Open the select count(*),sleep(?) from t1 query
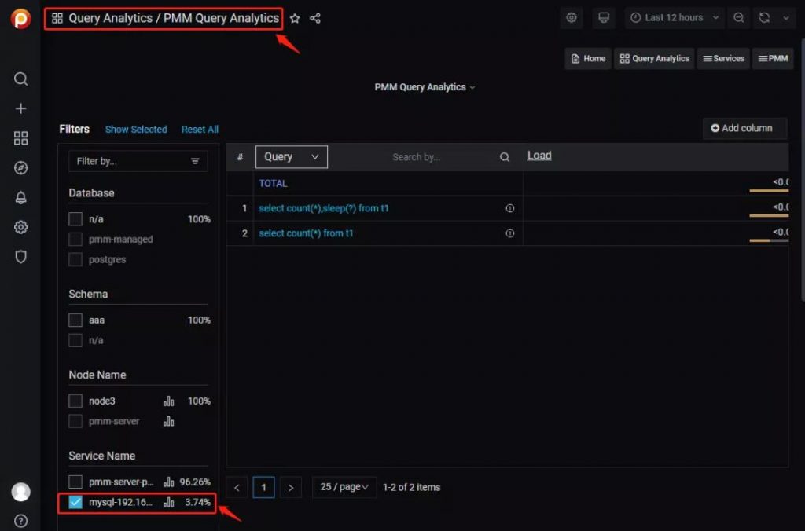 (324, 208)
